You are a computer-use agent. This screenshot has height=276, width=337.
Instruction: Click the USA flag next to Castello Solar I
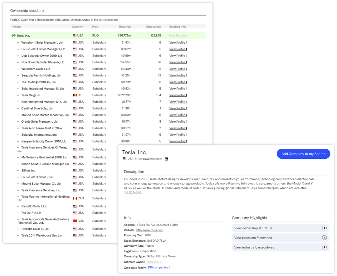click(75, 206)
